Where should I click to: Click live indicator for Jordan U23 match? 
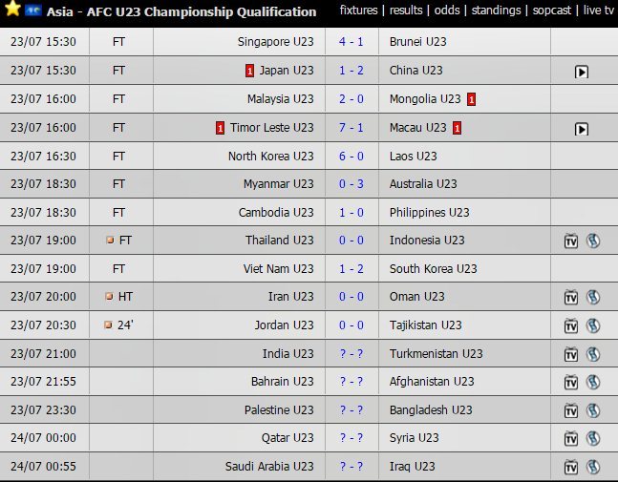[x=108, y=325]
